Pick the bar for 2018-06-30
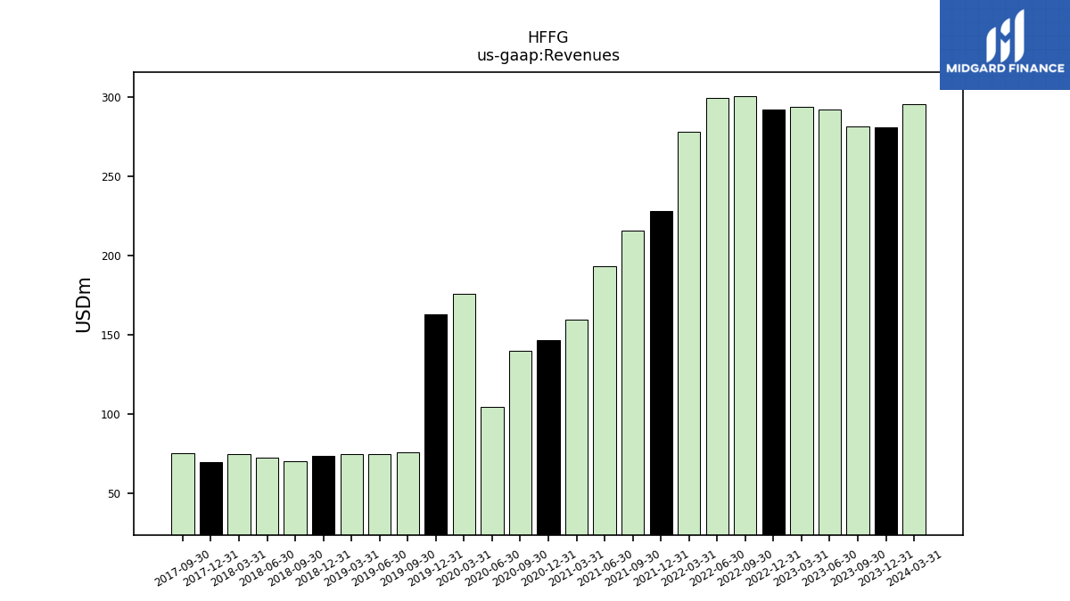Image resolution: width=1070 pixels, height=601 pixels. [267, 496]
